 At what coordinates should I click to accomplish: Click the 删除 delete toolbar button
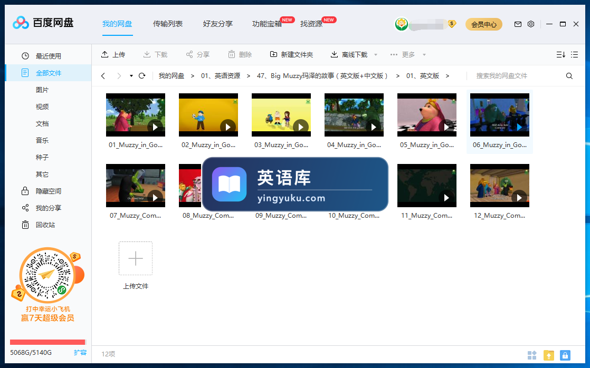[240, 54]
